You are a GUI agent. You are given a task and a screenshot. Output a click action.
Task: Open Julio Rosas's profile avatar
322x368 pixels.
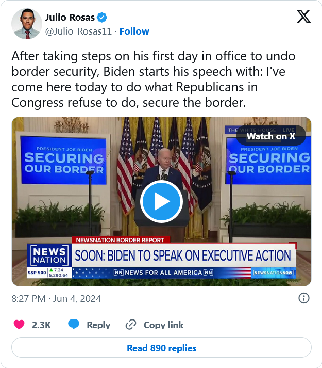pos(27,24)
